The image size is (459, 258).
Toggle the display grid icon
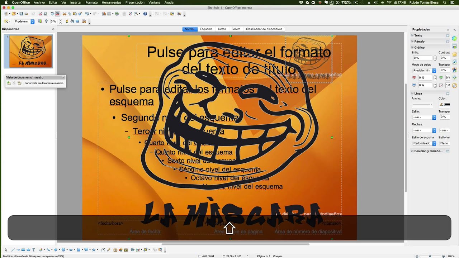point(124,14)
